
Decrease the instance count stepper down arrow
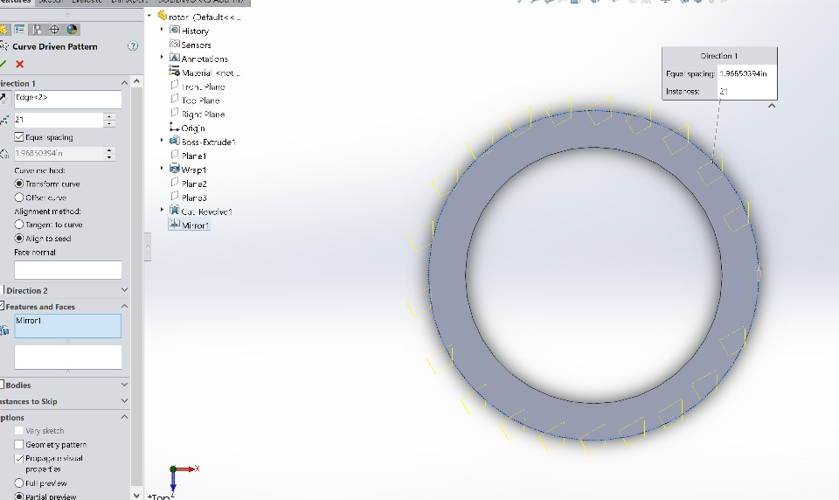click(109, 123)
